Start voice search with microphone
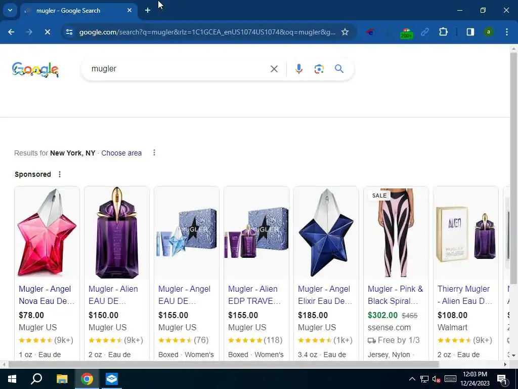 [298, 69]
